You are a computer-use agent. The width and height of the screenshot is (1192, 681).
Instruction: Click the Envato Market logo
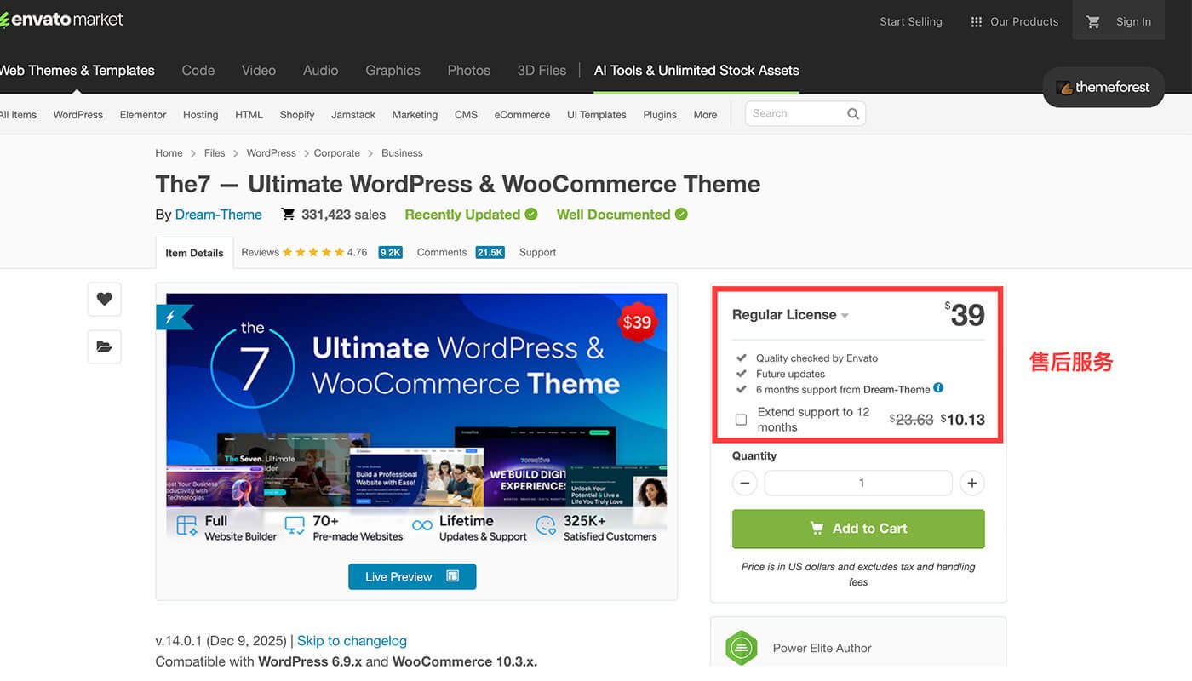pos(61,20)
